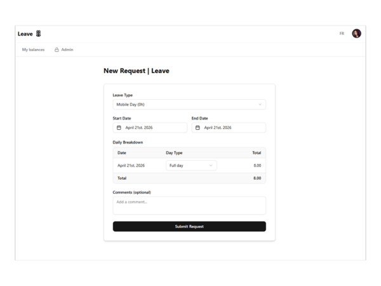Click the lock icon beside Admin

pos(57,50)
